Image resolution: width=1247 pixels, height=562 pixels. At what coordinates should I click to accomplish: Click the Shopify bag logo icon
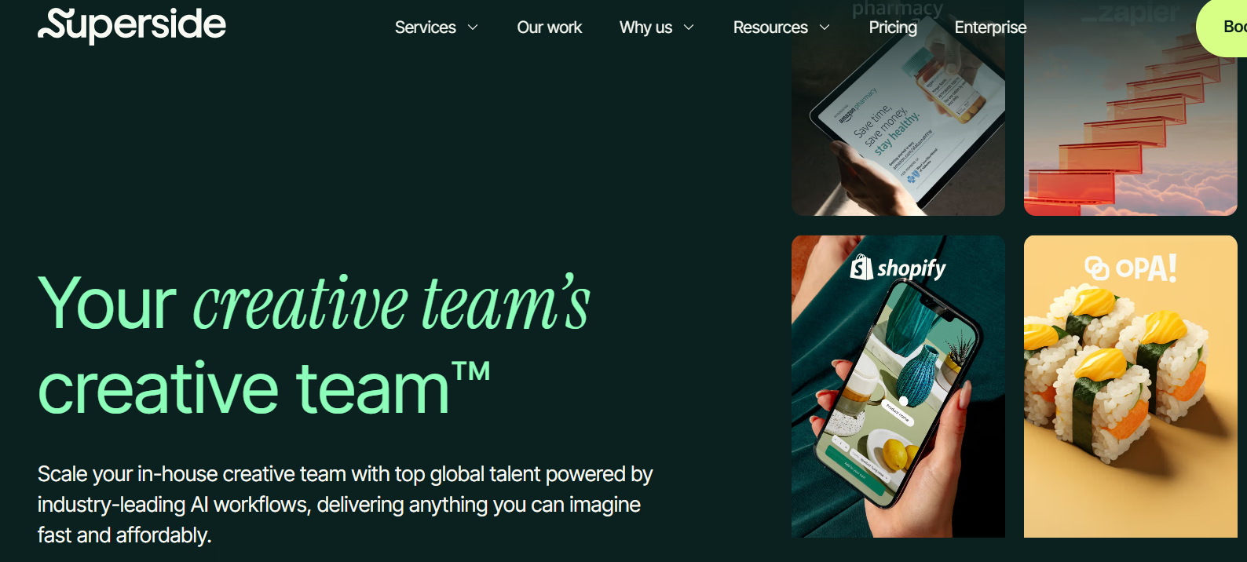[861, 268]
